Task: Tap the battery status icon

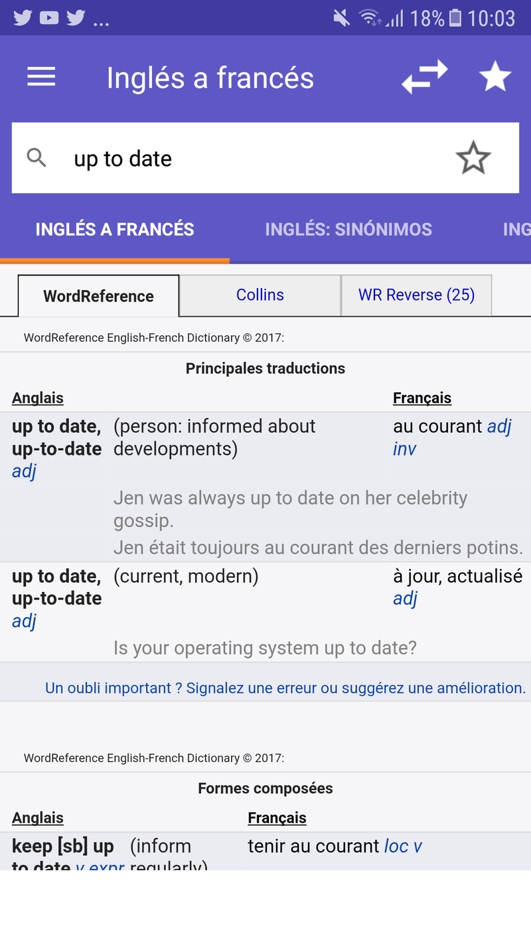Action: [455, 18]
